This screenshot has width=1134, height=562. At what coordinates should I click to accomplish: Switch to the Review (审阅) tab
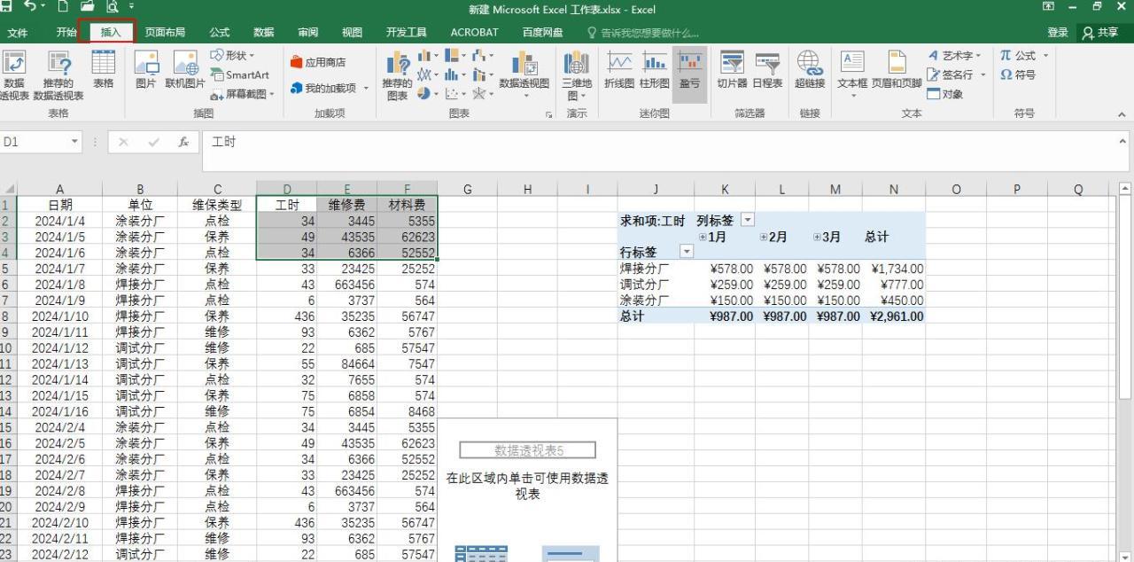click(307, 33)
